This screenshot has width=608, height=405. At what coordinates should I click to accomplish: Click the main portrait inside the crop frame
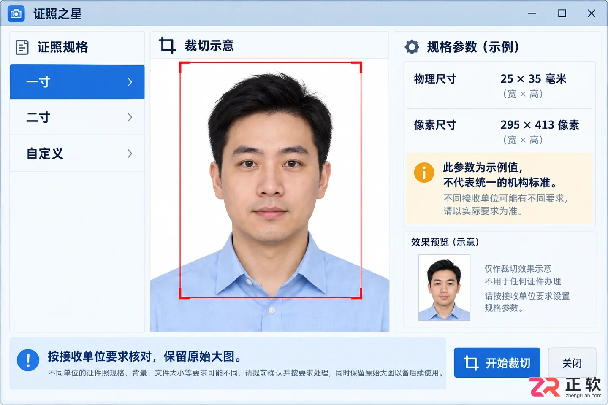coord(270,181)
